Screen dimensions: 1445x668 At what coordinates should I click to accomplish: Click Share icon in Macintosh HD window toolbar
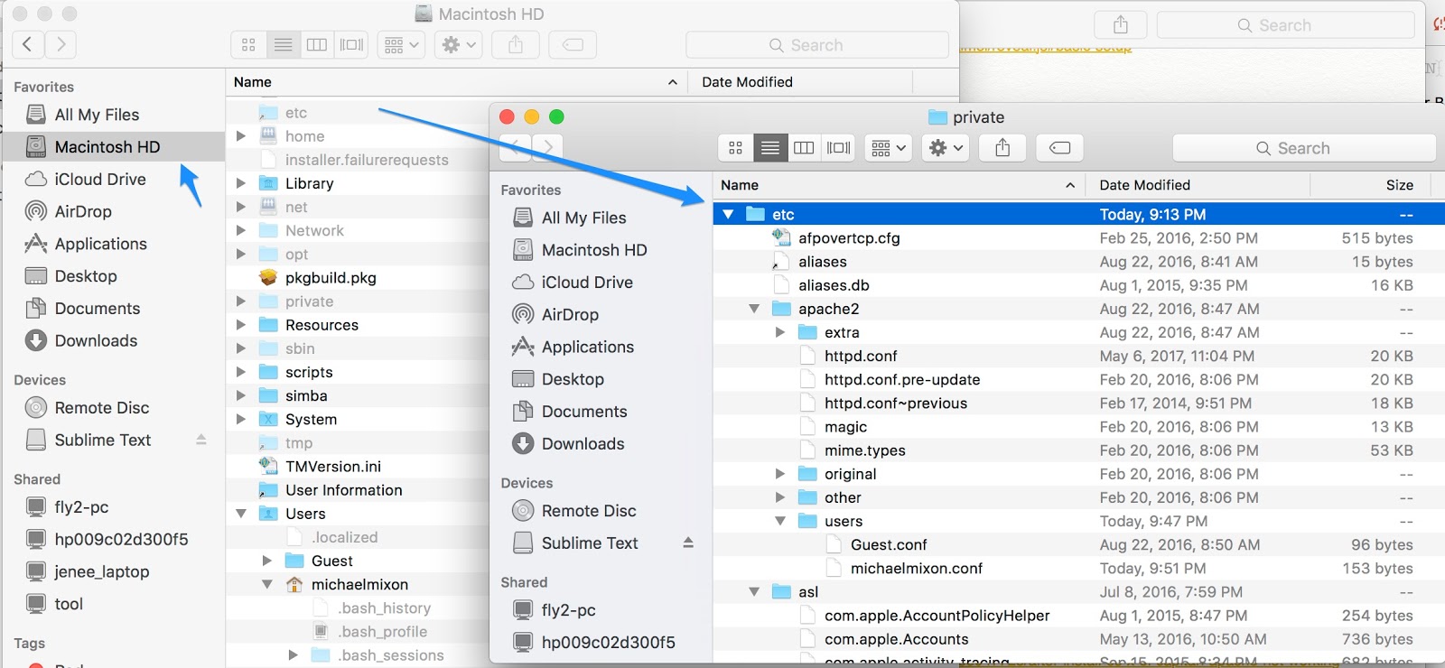(516, 44)
